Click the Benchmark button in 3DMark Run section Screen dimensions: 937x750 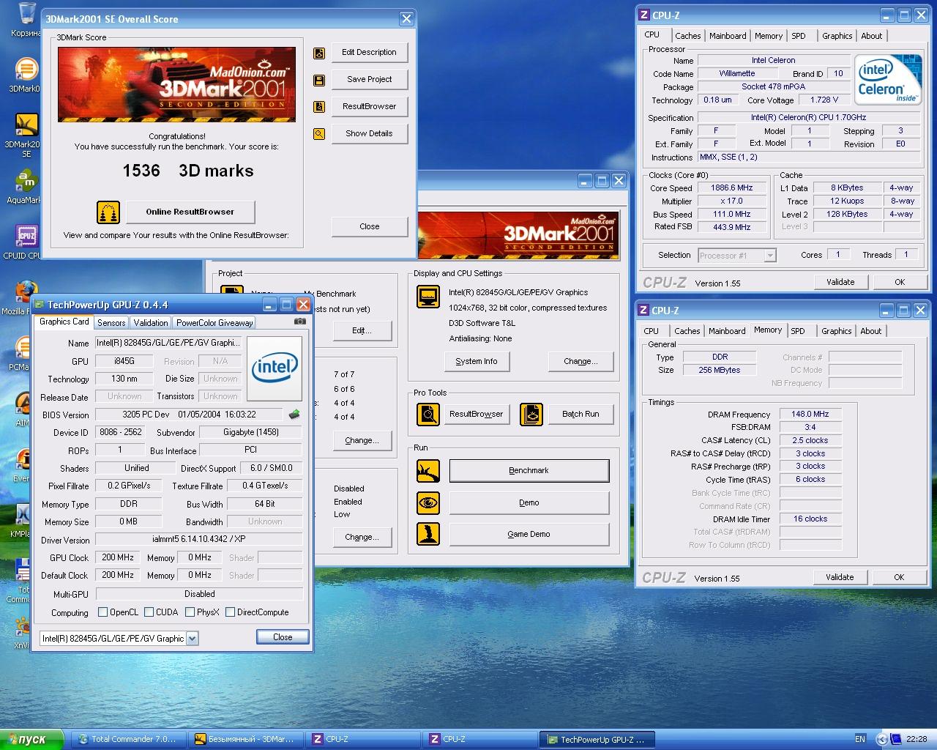[x=529, y=471]
